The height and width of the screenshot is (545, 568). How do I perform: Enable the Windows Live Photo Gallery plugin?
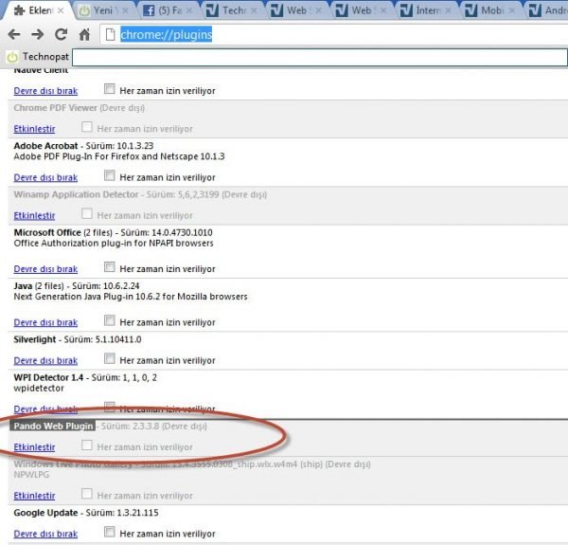34,496
